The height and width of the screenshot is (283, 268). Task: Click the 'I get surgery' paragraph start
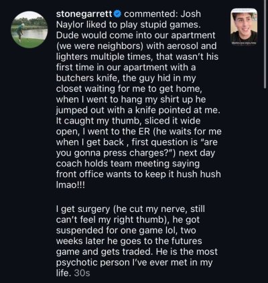pyautogui.click(x=83, y=209)
